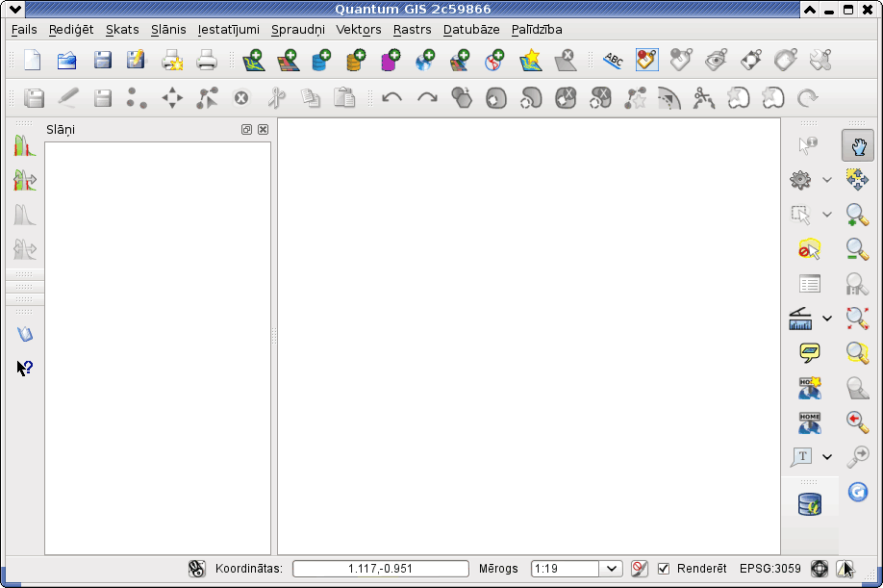Select the Zoom Out magnifier
The height and width of the screenshot is (588, 883).
click(x=856, y=249)
